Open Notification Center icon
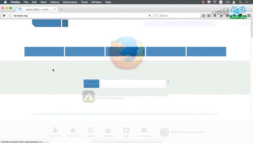253x143 pixels. 247,2
